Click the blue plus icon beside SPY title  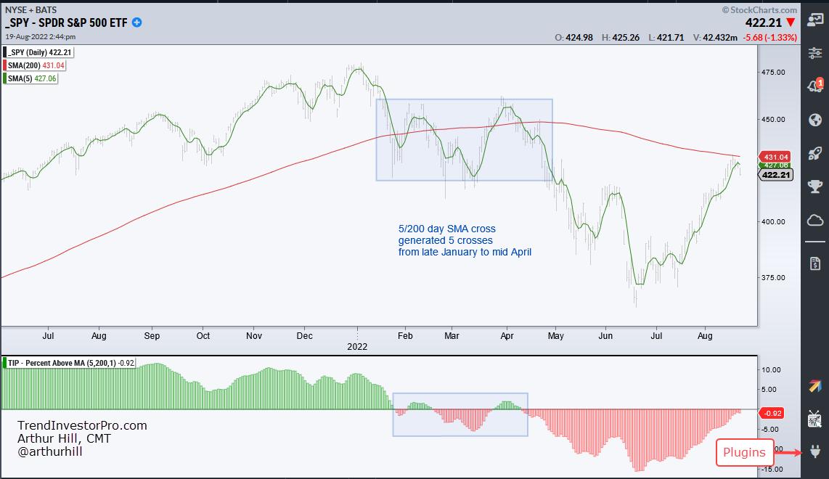coord(136,22)
